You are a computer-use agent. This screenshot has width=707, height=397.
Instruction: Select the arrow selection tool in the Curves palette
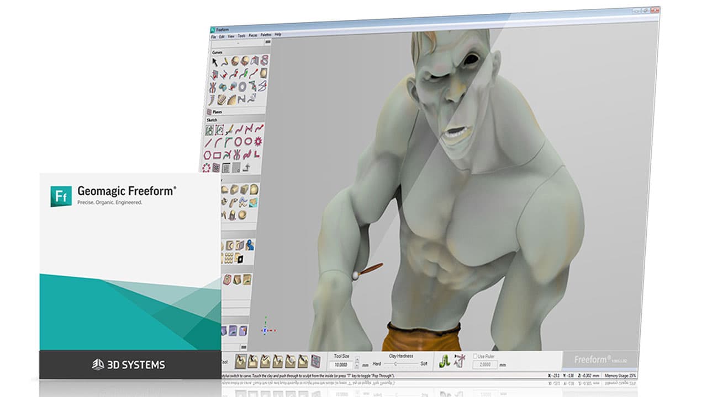[x=215, y=62]
